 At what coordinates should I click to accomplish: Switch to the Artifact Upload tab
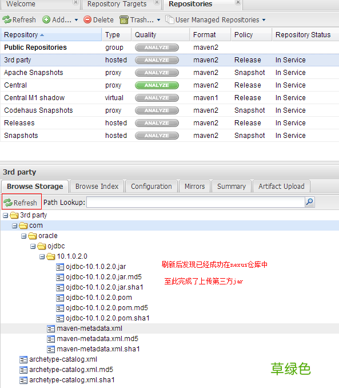281,187
